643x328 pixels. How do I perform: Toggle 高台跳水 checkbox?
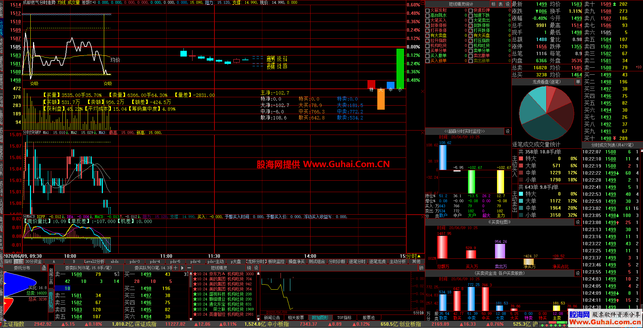click(x=428, y=15)
